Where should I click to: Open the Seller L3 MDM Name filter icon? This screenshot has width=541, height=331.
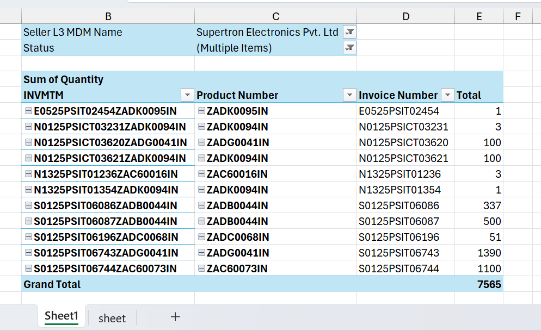click(x=349, y=32)
